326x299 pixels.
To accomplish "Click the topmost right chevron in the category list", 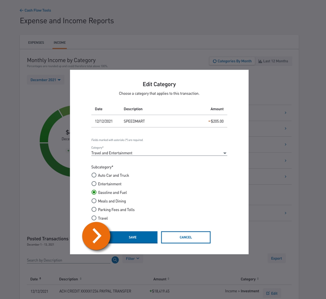I will tap(285, 113).
